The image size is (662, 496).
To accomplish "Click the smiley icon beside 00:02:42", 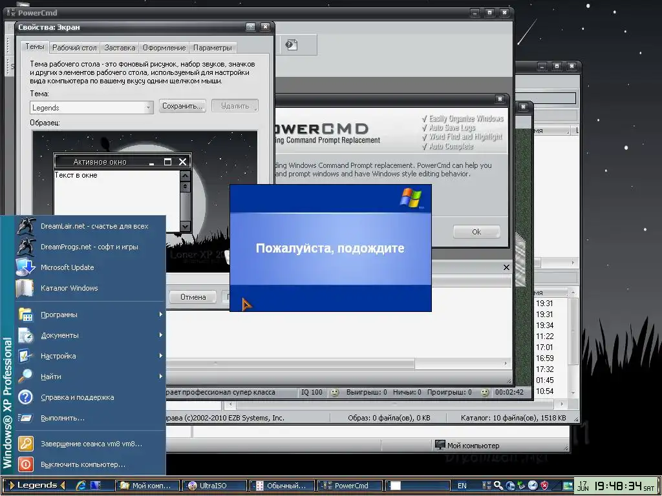I will tap(485, 392).
